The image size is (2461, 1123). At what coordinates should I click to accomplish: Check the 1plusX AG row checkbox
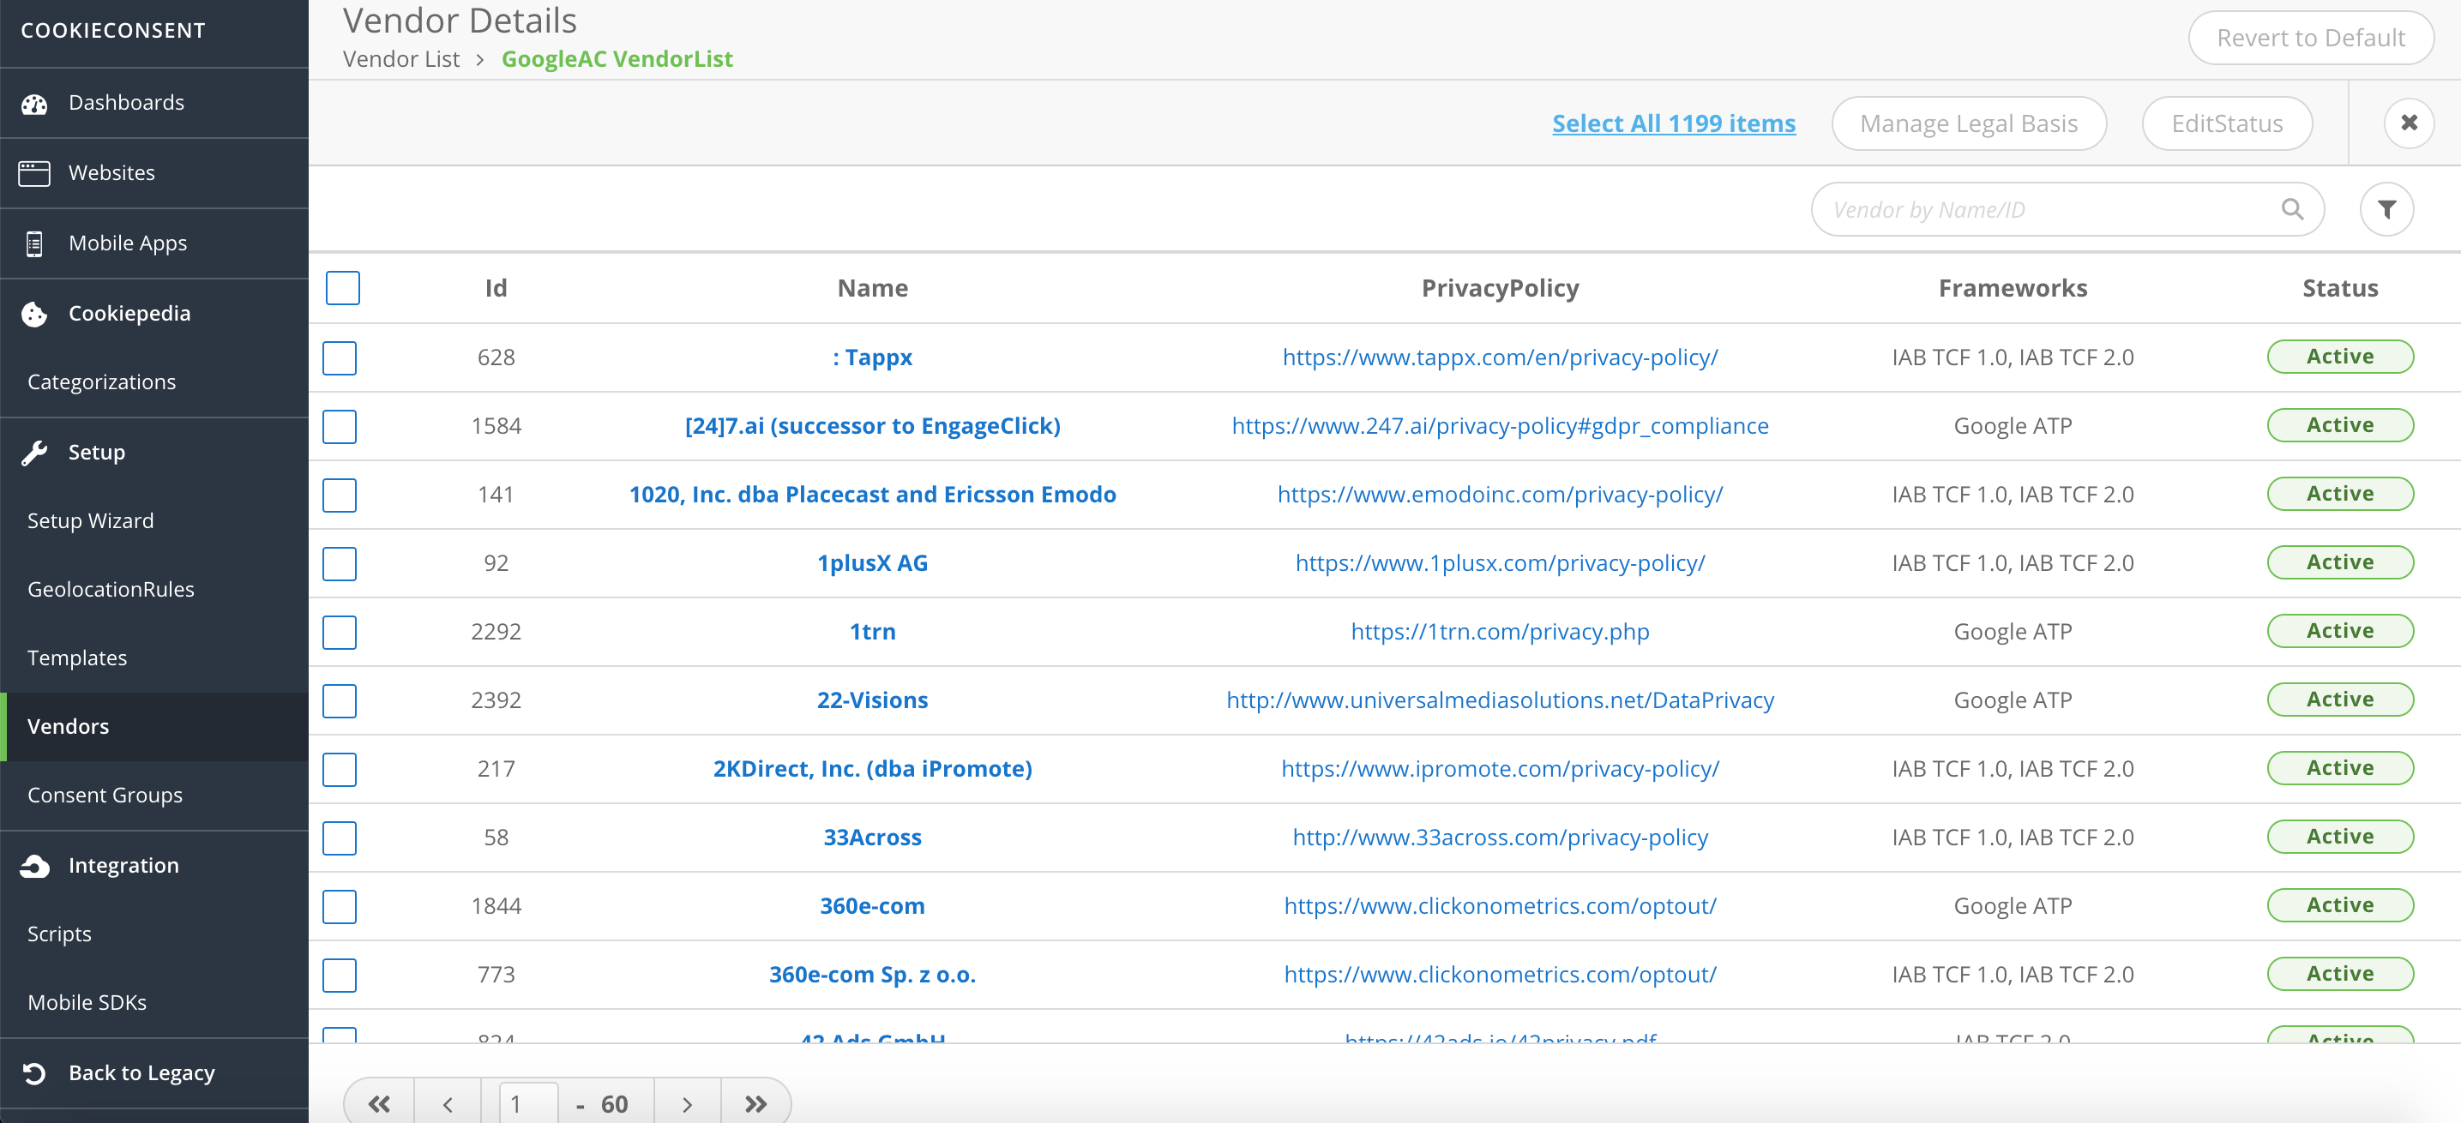pyautogui.click(x=340, y=564)
